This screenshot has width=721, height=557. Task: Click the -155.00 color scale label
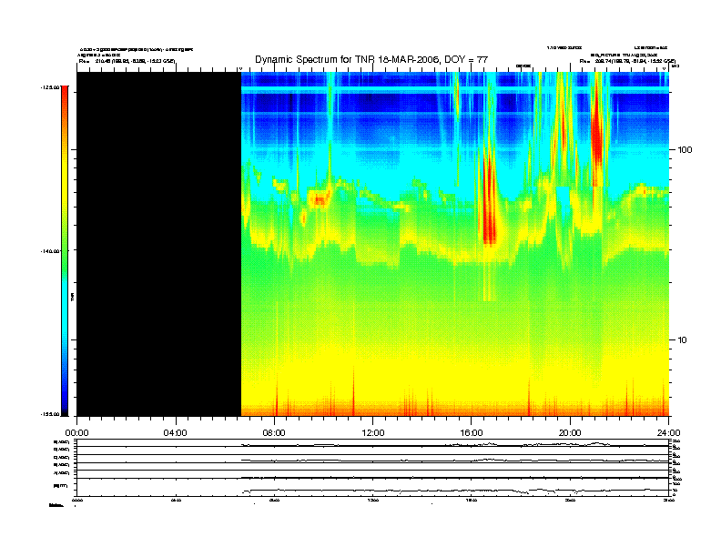click(x=50, y=414)
